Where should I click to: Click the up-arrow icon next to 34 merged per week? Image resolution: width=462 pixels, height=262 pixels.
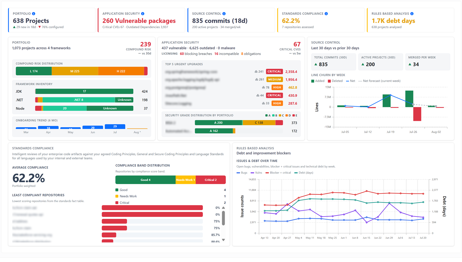[410, 64]
